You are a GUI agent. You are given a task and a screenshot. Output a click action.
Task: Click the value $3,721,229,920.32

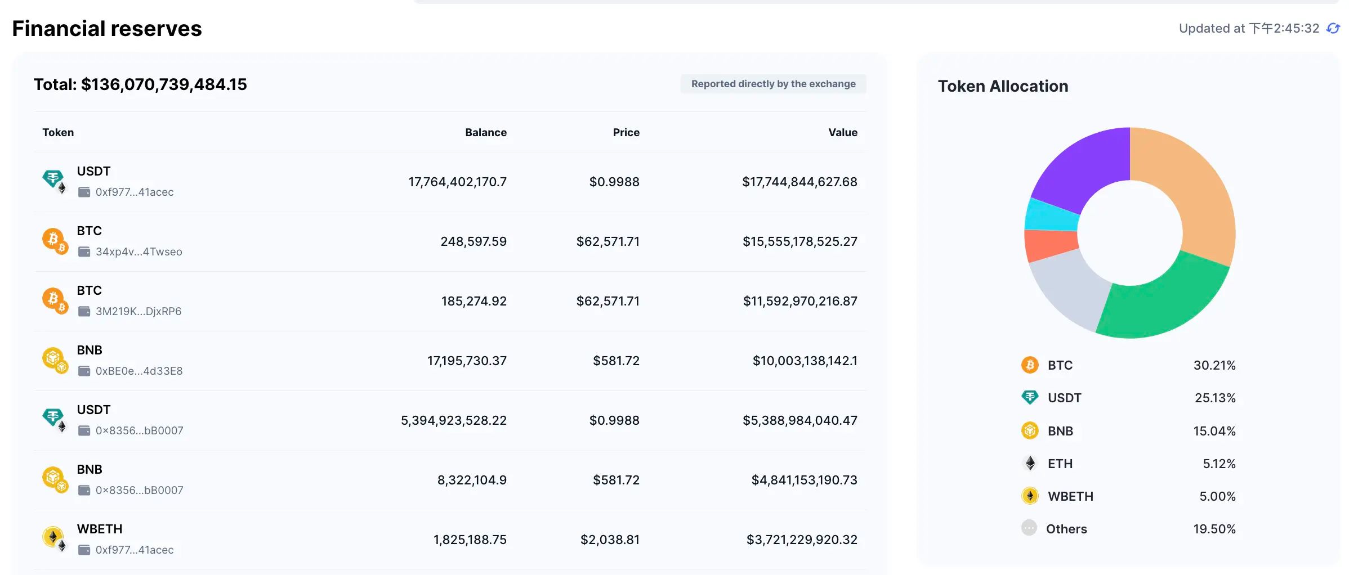point(802,540)
